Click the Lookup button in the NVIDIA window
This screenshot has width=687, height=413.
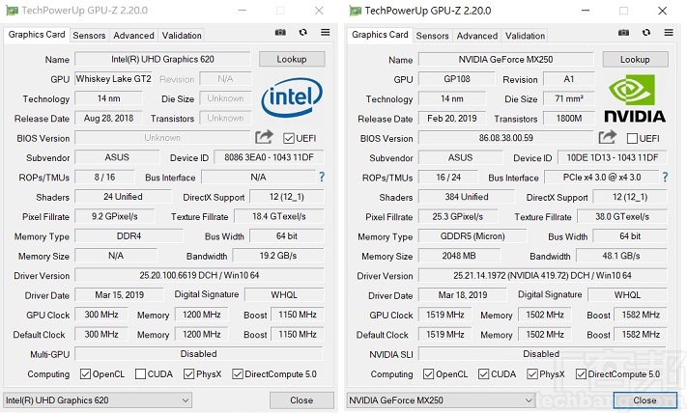pos(635,60)
